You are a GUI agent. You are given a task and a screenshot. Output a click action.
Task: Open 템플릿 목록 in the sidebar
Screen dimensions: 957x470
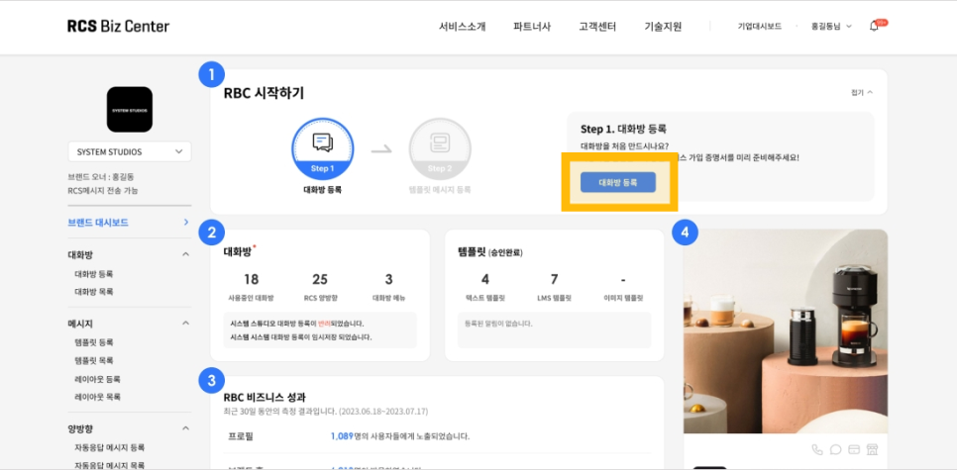[x=93, y=360]
